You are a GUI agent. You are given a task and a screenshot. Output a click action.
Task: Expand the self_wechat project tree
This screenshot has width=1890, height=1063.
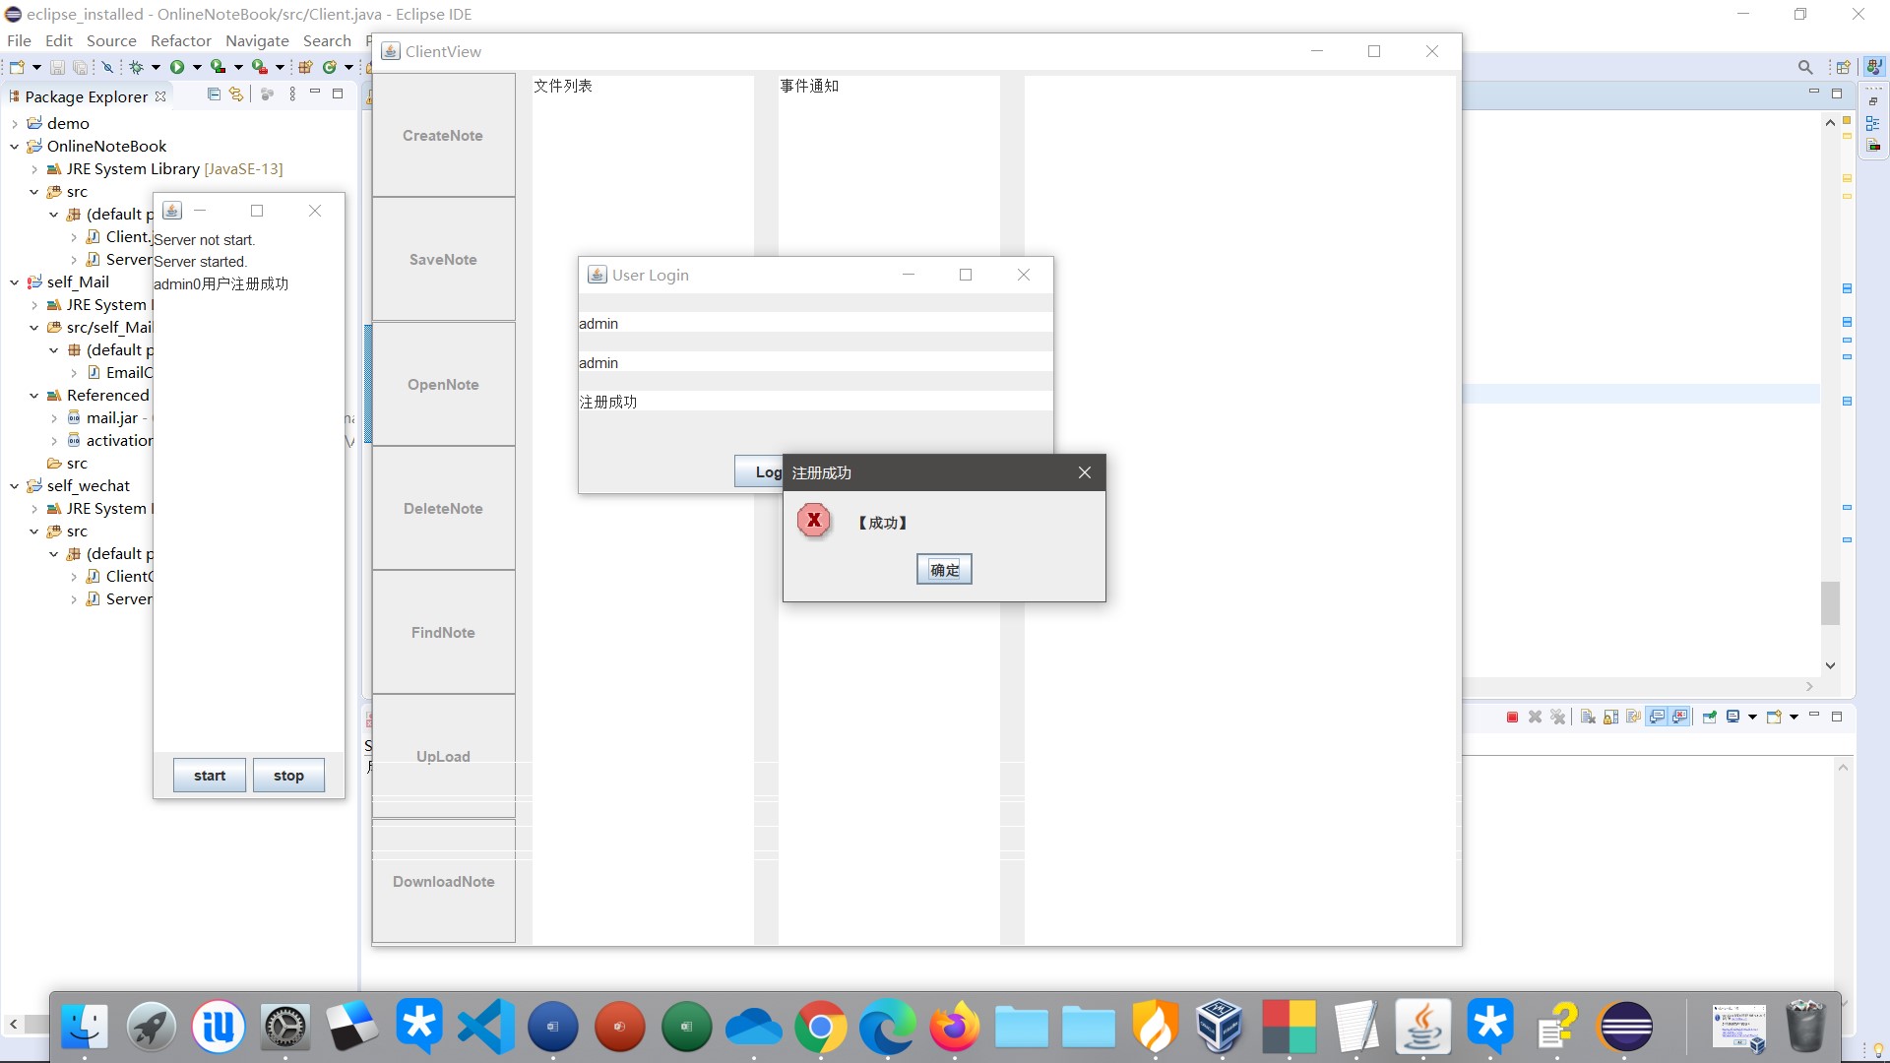point(13,485)
